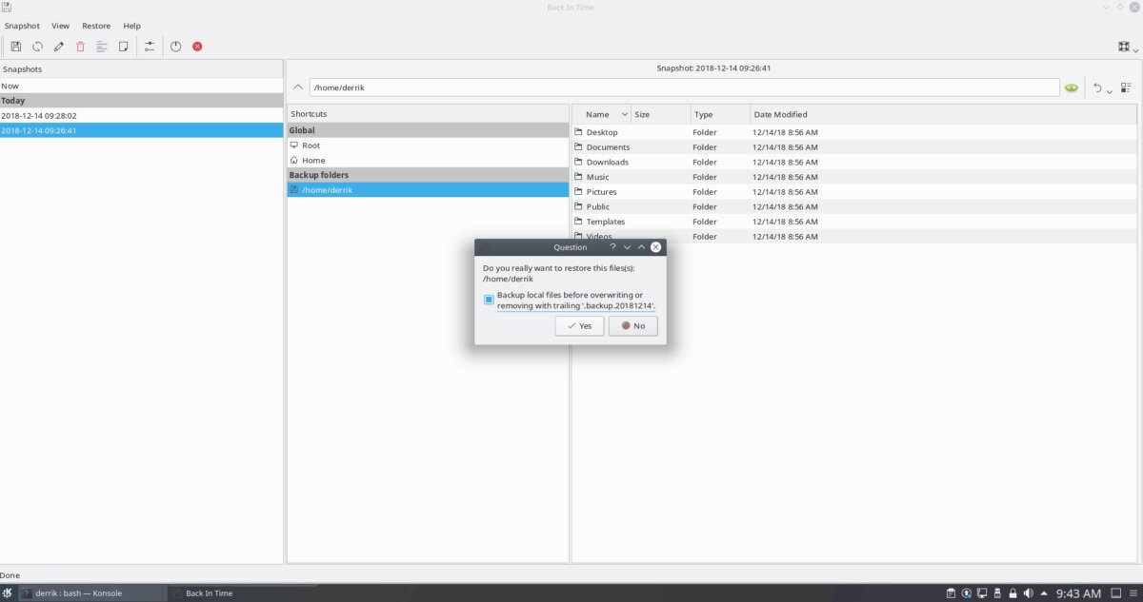Click the life-ring Help icon
Screen dimensions: 1143x602
coord(1123,46)
